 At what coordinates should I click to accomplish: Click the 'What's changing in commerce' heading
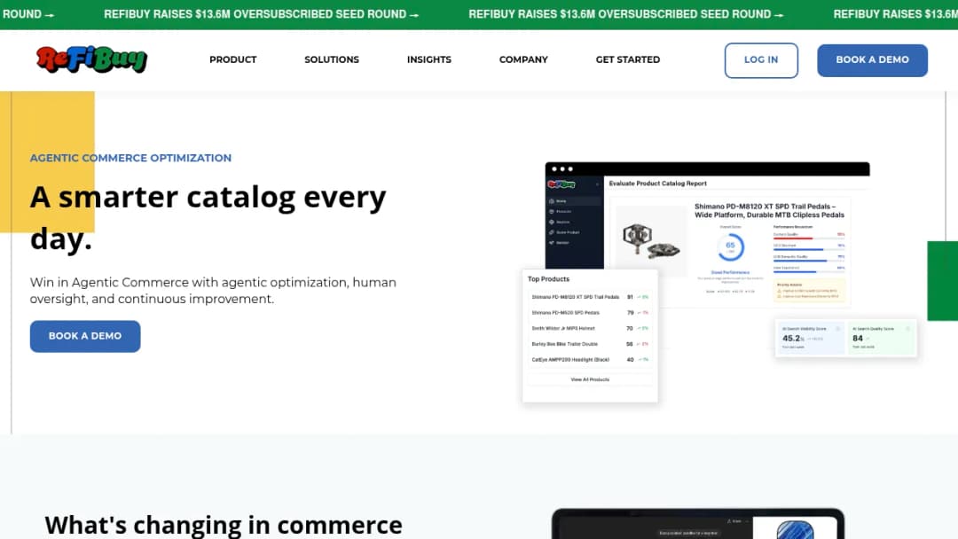point(224,524)
